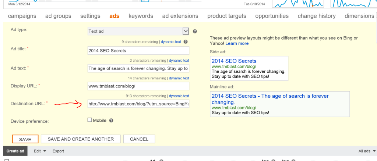This screenshot has width=377, height=161.
Task: Click dynamic text link above Display URL
Action: [x=179, y=78]
